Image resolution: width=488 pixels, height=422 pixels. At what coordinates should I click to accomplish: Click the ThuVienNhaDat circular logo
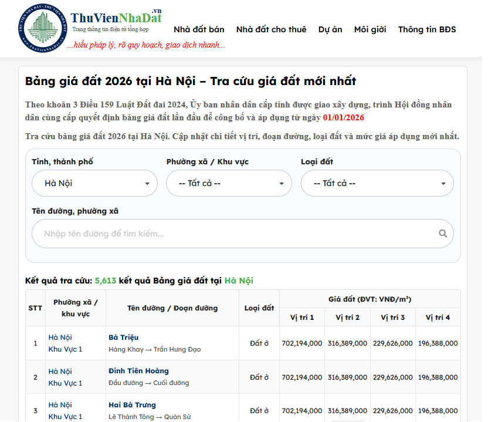[42, 27]
